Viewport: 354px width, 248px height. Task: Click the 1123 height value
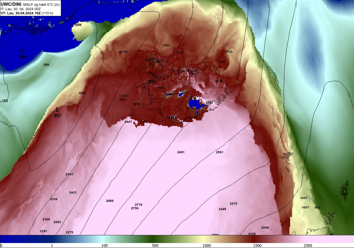(229, 52)
